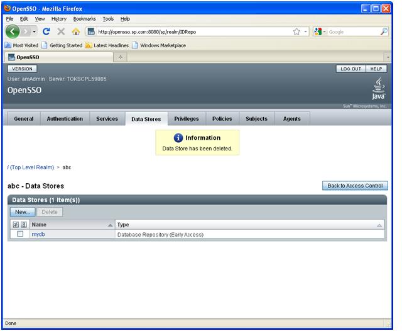This screenshot has width=402, height=331.
Task: Click the Java logo
Action: (378, 89)
